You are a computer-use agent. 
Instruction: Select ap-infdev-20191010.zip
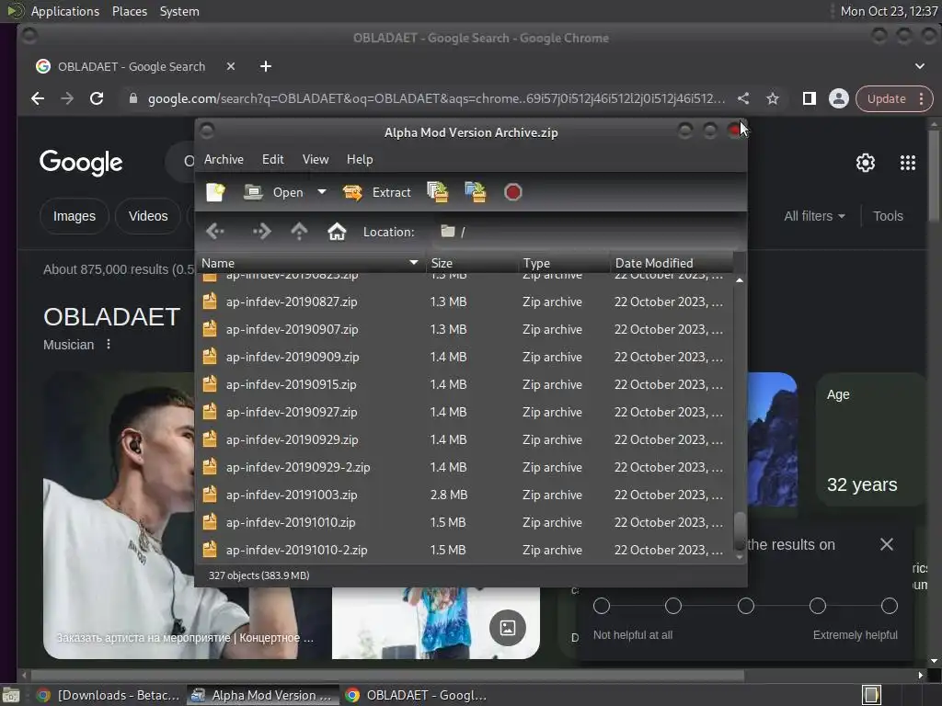[465, 522]
